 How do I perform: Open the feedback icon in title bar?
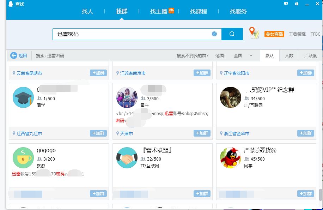click(286, 4)
